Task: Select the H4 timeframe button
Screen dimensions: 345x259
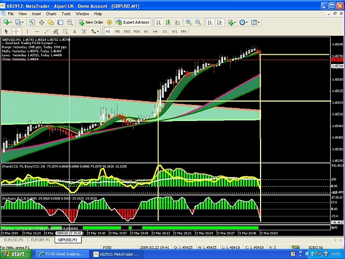Action: [x=155, y=31]
